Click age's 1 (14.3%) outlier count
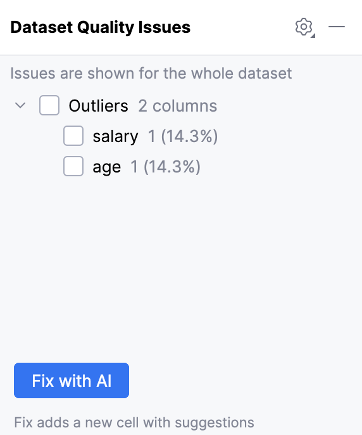 pyautogui.click(x=165, y=167)
